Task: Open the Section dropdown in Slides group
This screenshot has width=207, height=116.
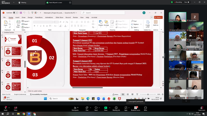Action: [x=26, y=27]
